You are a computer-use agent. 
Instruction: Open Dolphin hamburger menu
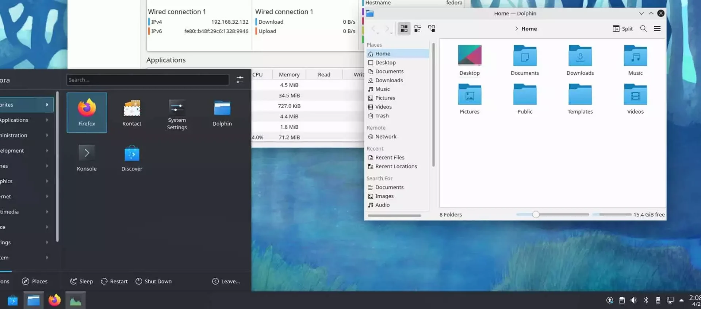click(657, 28)
